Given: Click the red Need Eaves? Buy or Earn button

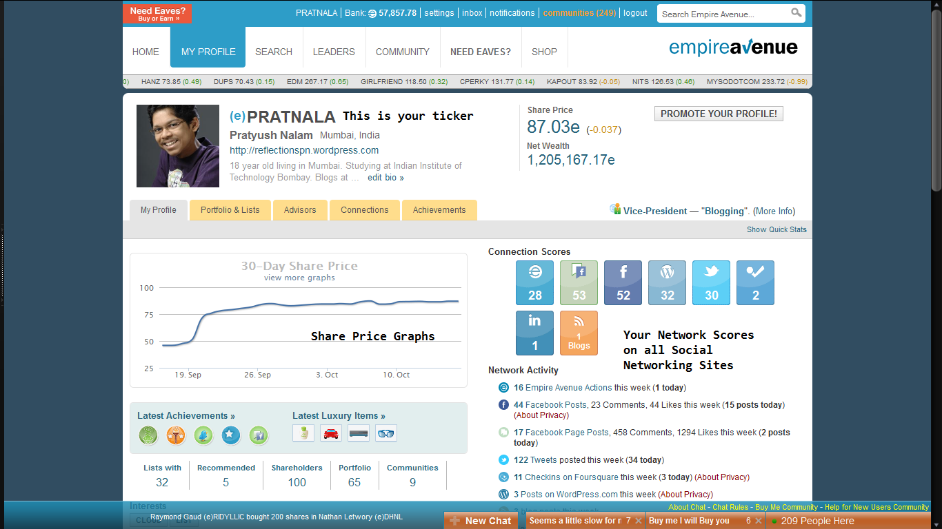Looking at the screenshot, I should [157, 14].
